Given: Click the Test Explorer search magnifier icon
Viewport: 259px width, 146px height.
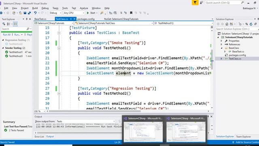Looking at the screenshot, I should [x=28, y=29].
